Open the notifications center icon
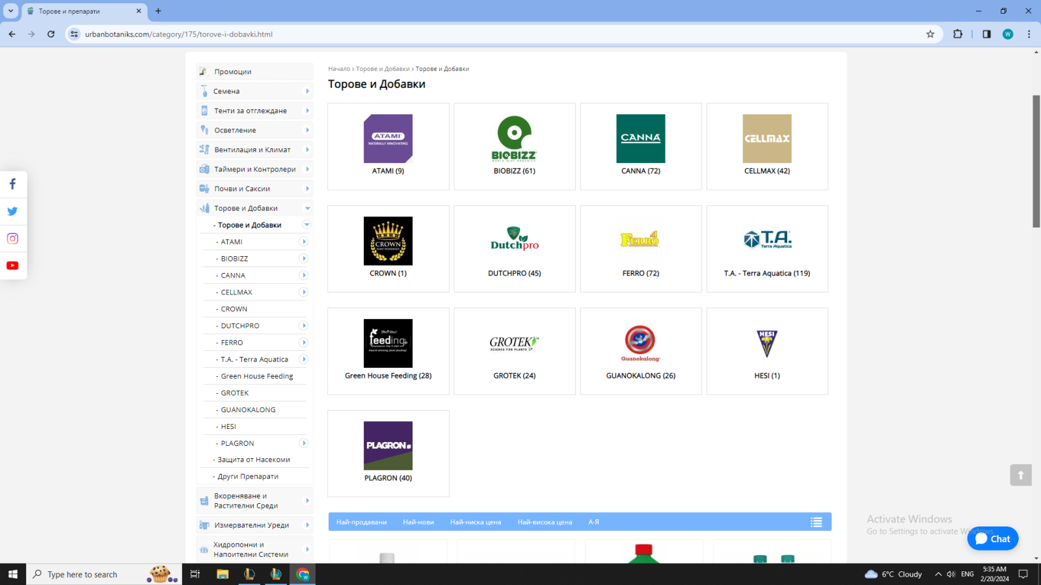The width and height of the screenshot is (1041, 585). [1023, 574]
